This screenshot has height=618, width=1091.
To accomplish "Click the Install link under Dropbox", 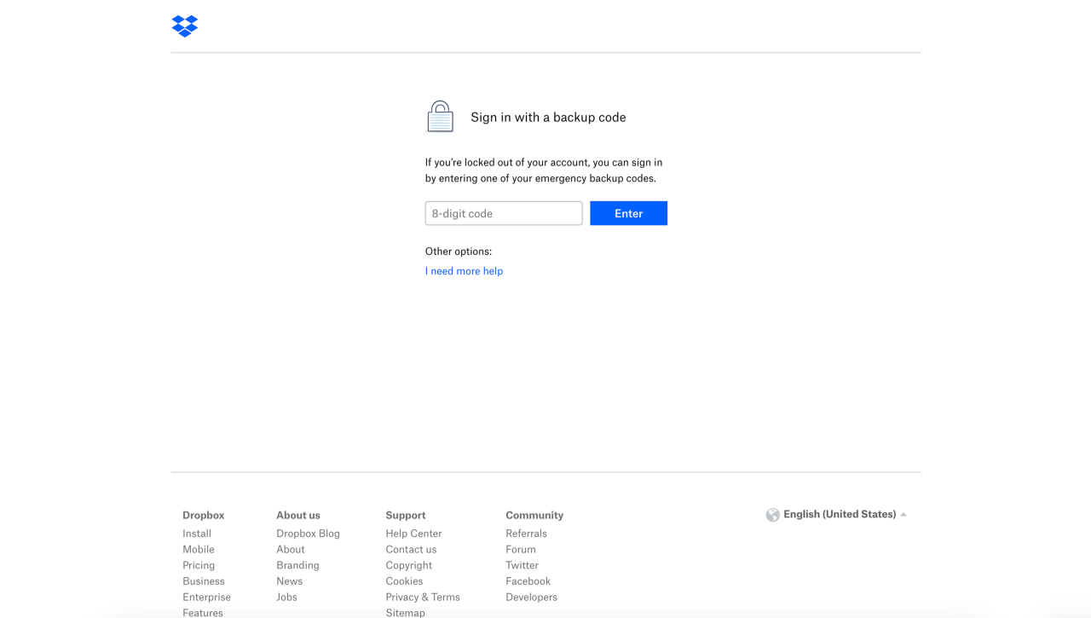I will coord(197,533).
